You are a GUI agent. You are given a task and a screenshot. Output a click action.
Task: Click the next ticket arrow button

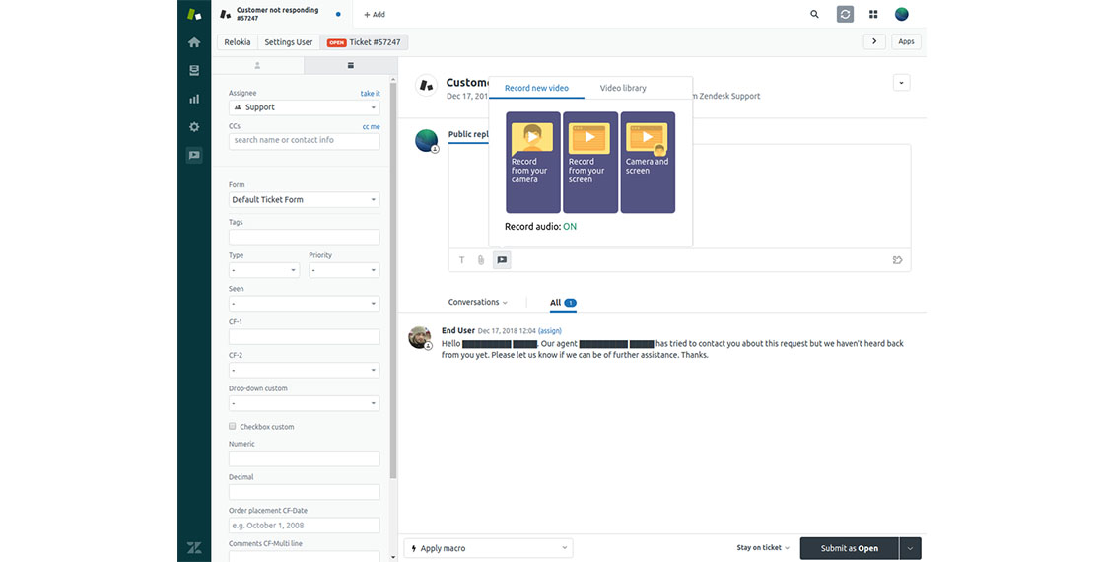pos(874,41)
